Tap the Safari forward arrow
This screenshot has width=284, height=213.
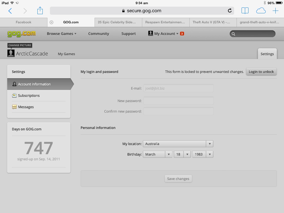25,11
